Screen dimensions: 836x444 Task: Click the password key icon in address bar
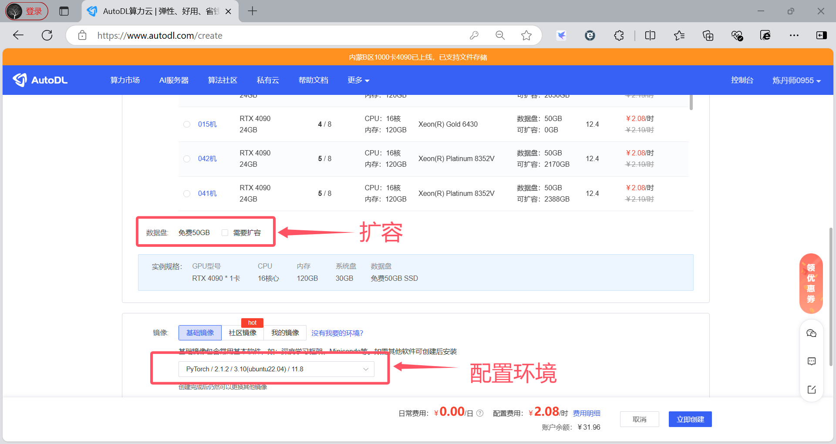(x=474, y=35)
